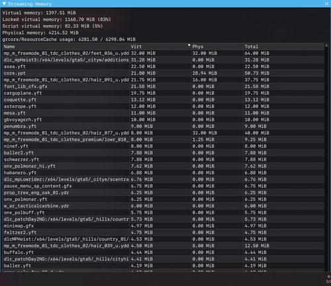Click the hair_077_u.ydd file name
The height and width of the screenshot is (286, 331).
coord(66,133)
